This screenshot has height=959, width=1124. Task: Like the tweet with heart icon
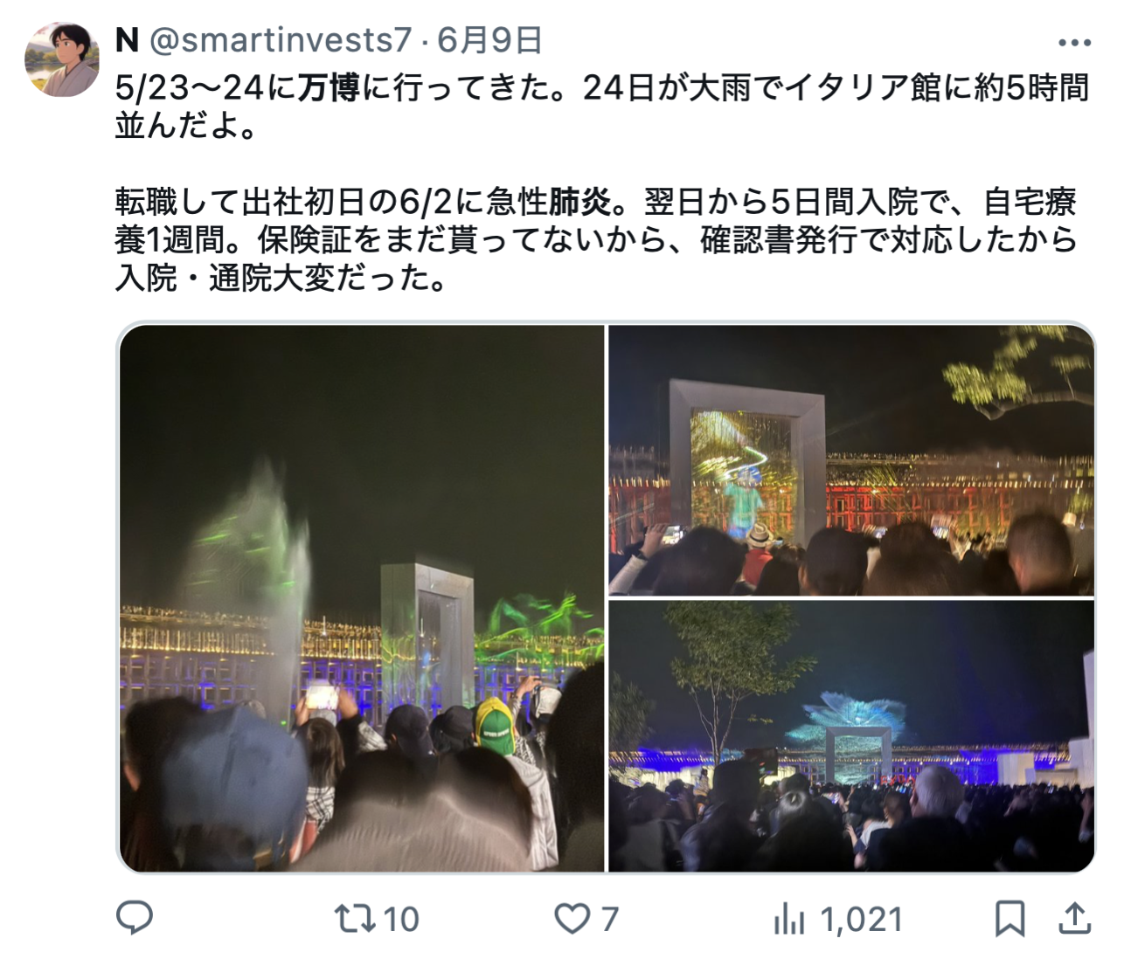(x=572, y=919)
